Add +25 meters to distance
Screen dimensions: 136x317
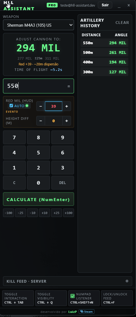[57, 213]
